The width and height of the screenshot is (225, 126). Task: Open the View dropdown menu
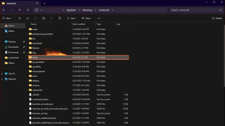(87, 18)
